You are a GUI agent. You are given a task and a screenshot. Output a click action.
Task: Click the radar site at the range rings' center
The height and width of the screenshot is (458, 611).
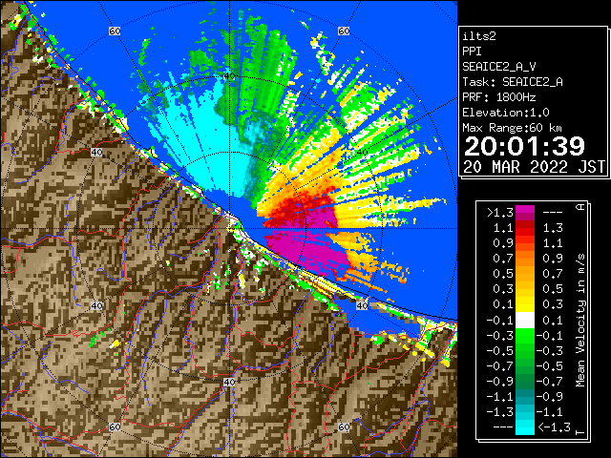[229, 229]
